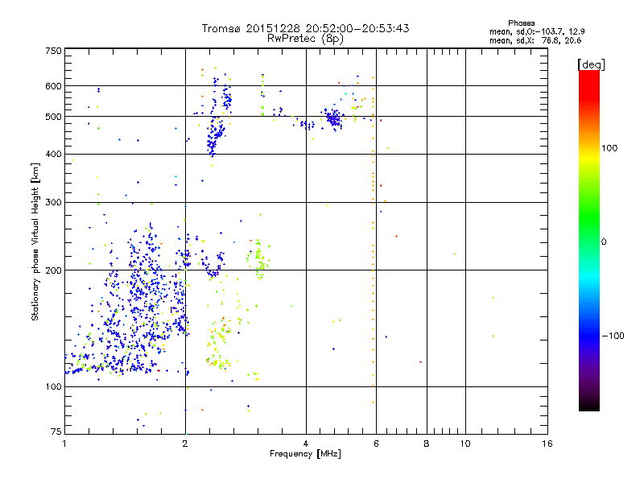This screenshot has height=483, width=644.
Task: Click the x-axis label '2'
Action: coord(185,444)
